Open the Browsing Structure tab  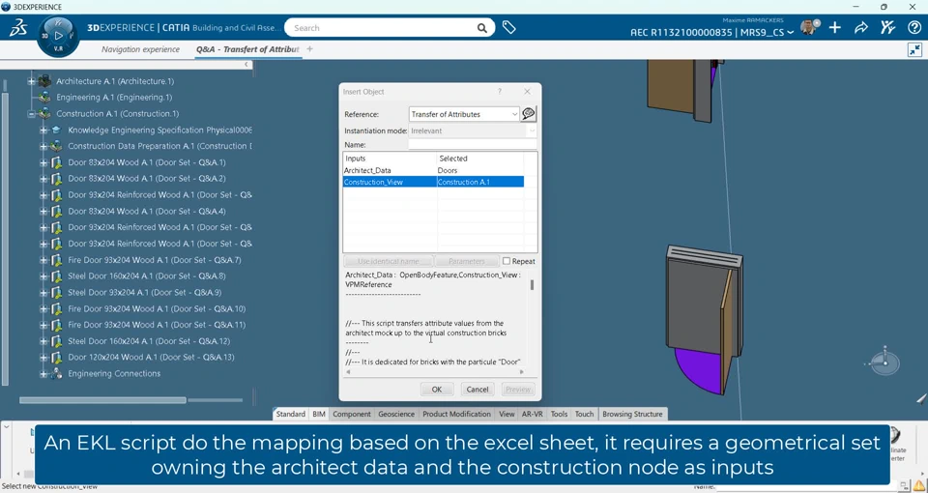coord(632,415)
